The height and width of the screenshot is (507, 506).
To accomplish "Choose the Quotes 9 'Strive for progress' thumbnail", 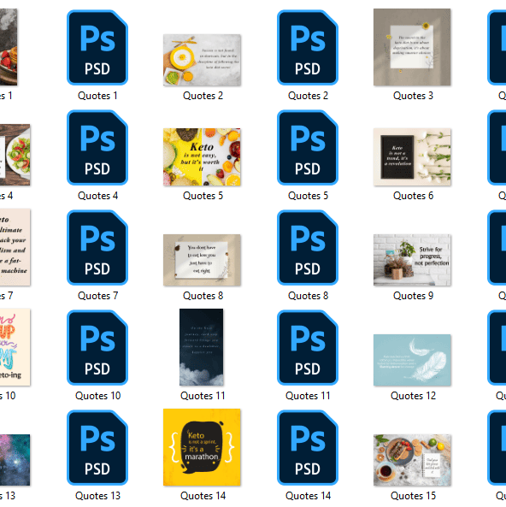I will tap(412, 260).
